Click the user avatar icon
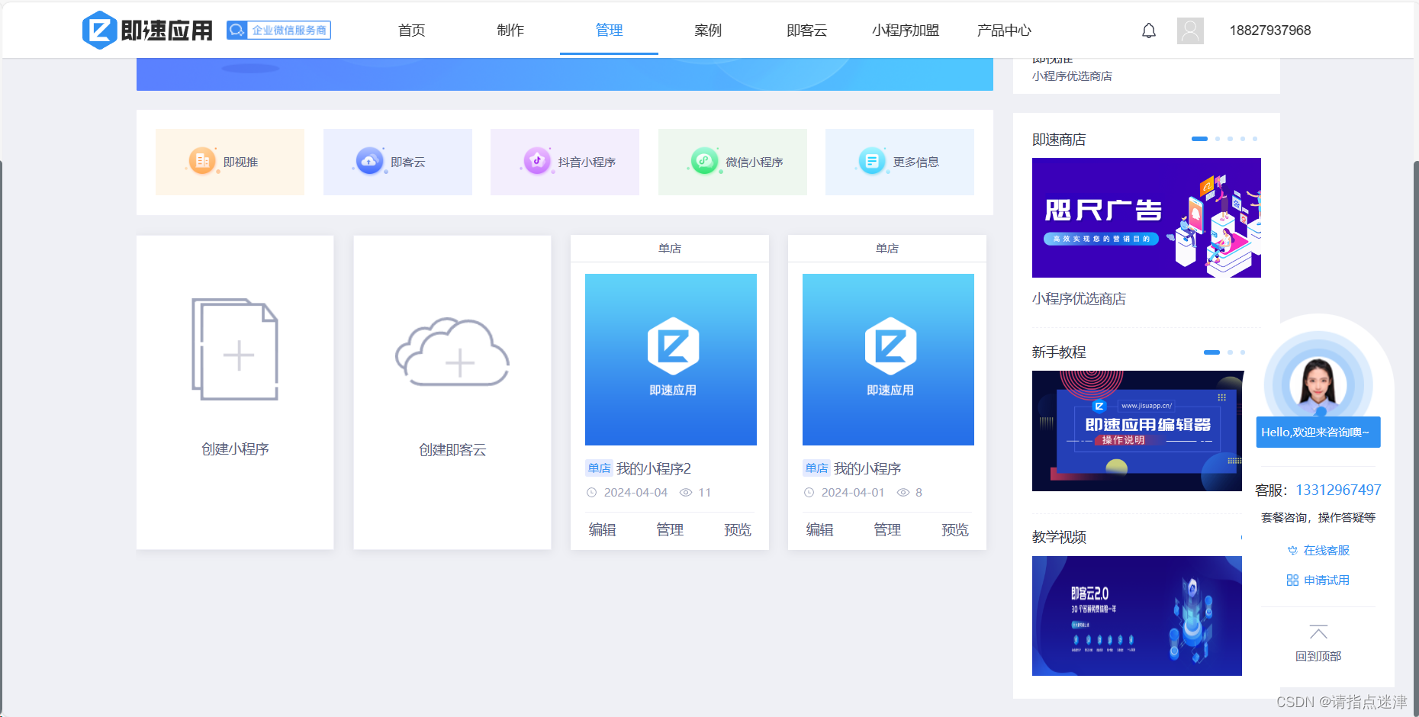This screenshot has height=717, width=1419. [1190, 31]
